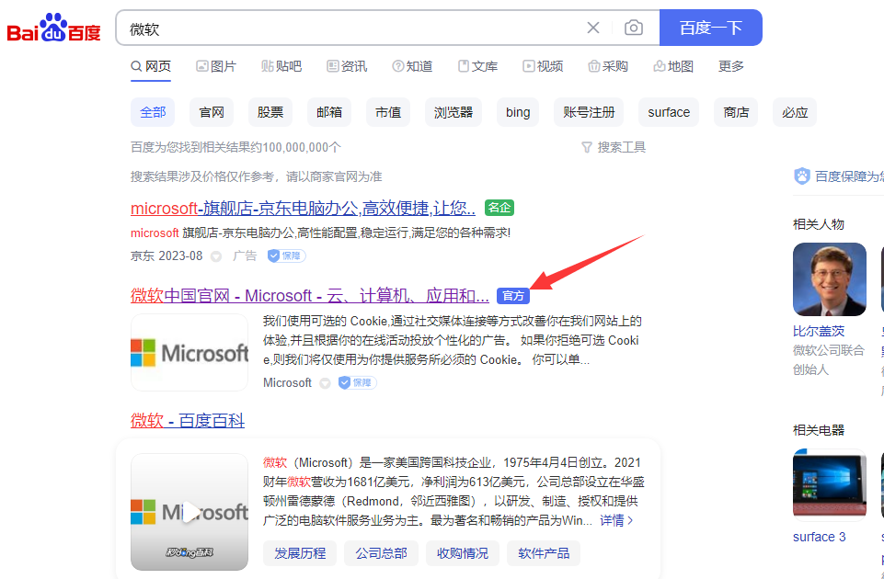Image resolution: width=884 pixels, height=579 pixels.
Task: Open the microsoft-旗舰店 京东 ad link
Action: 303,209
